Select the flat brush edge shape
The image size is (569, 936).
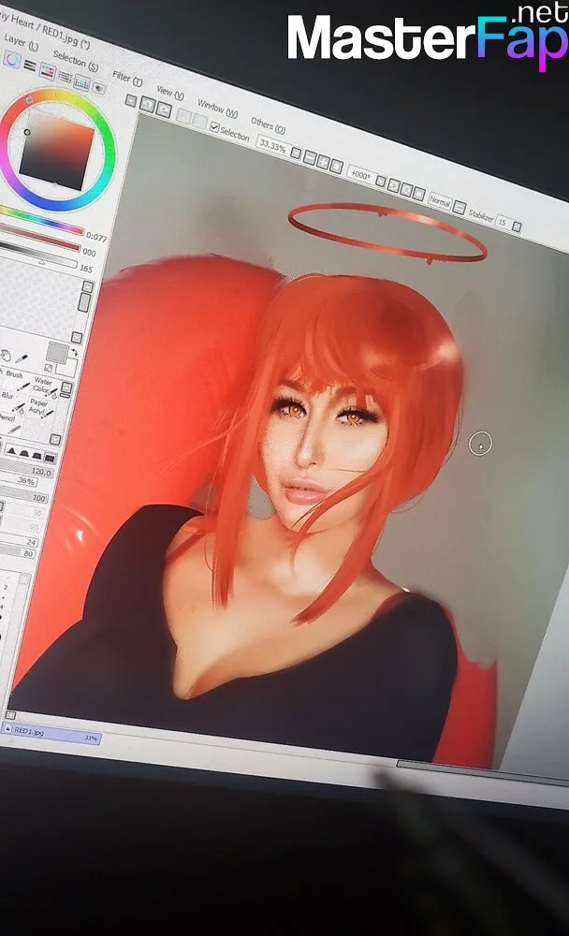tap(50, 458)
